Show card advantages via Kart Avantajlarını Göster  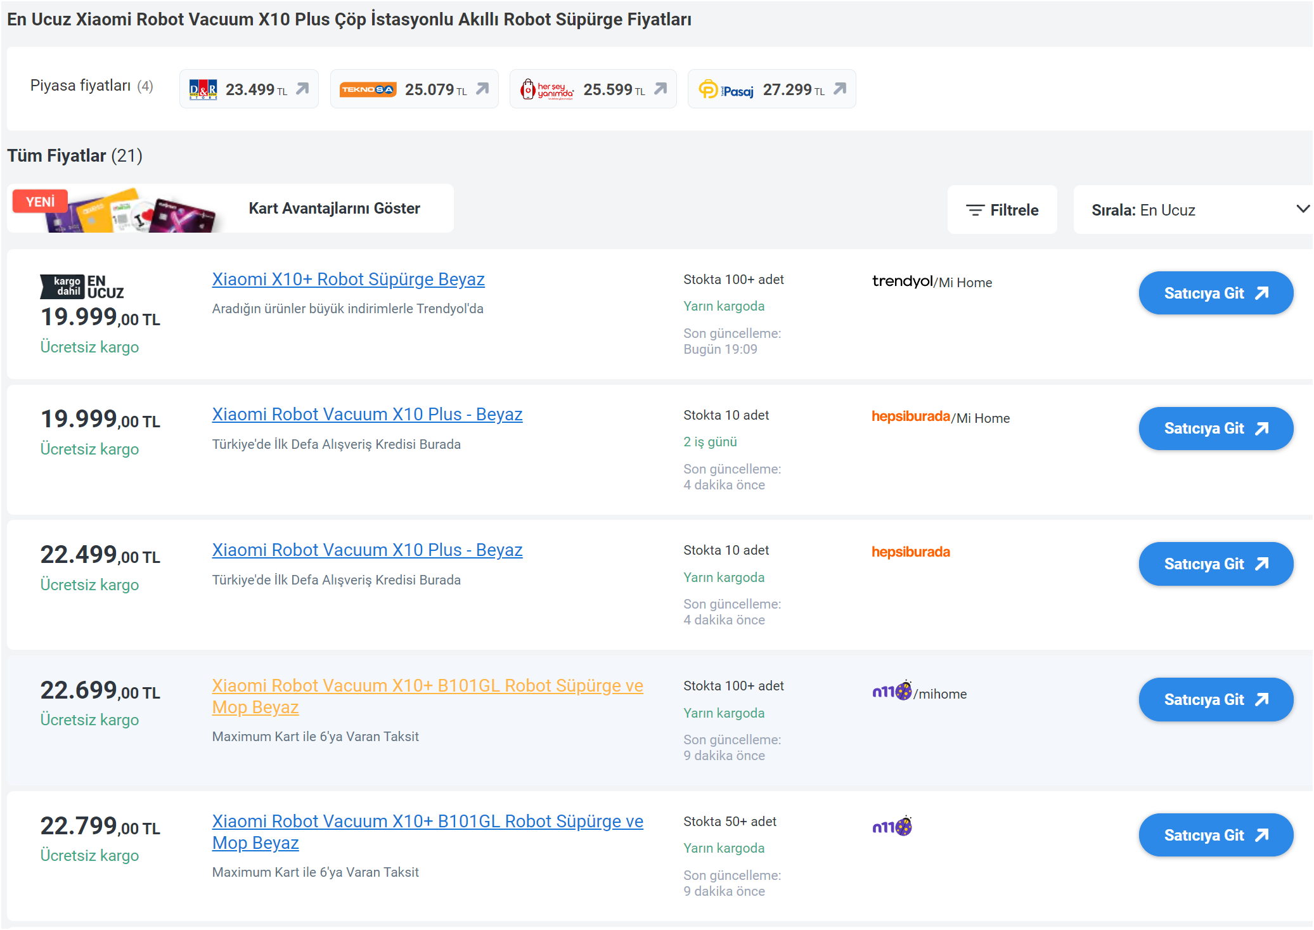pyautogui.click(x=334, y=209)
